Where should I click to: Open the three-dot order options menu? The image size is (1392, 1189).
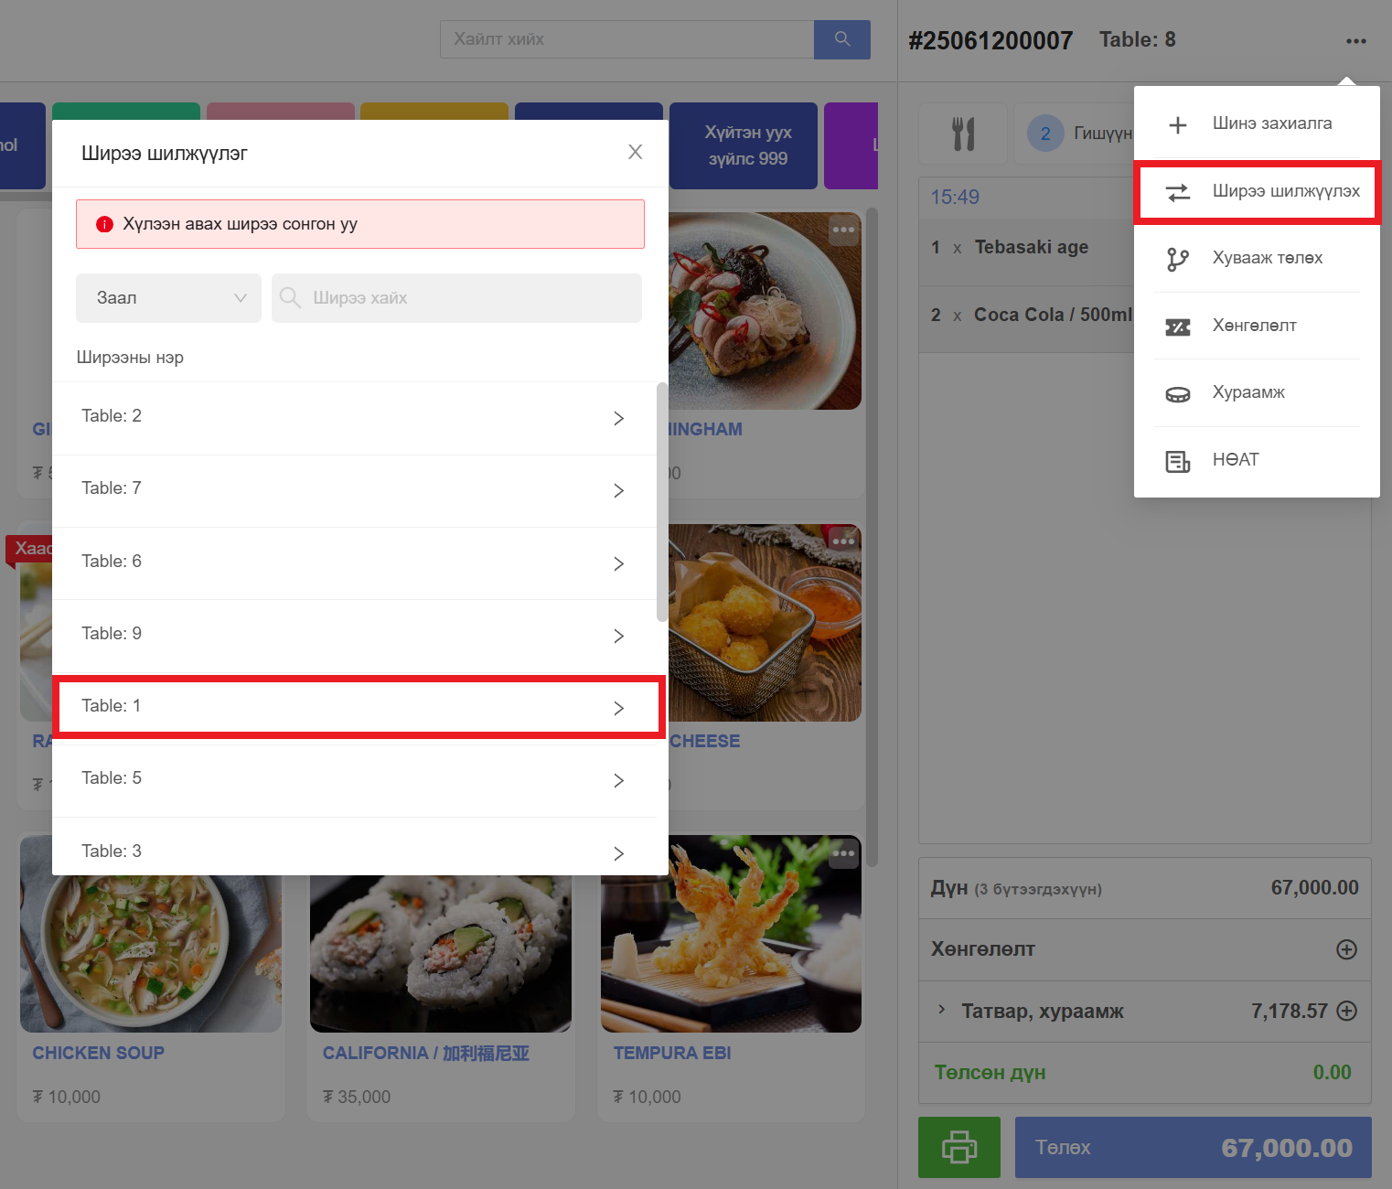[1355, 41]
